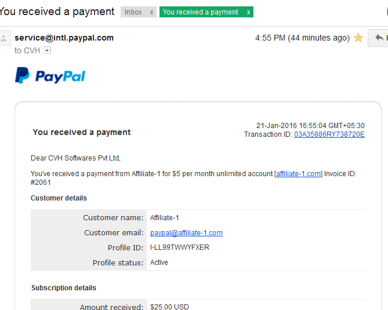Click the sender address service@intl.paypal.com
This screenshot has height=310, width=388.
(x=64, y=38)
